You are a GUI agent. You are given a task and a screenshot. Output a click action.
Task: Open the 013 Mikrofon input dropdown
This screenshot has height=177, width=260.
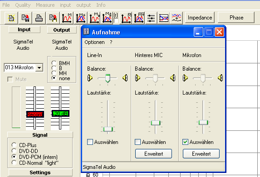coord(39,67)
